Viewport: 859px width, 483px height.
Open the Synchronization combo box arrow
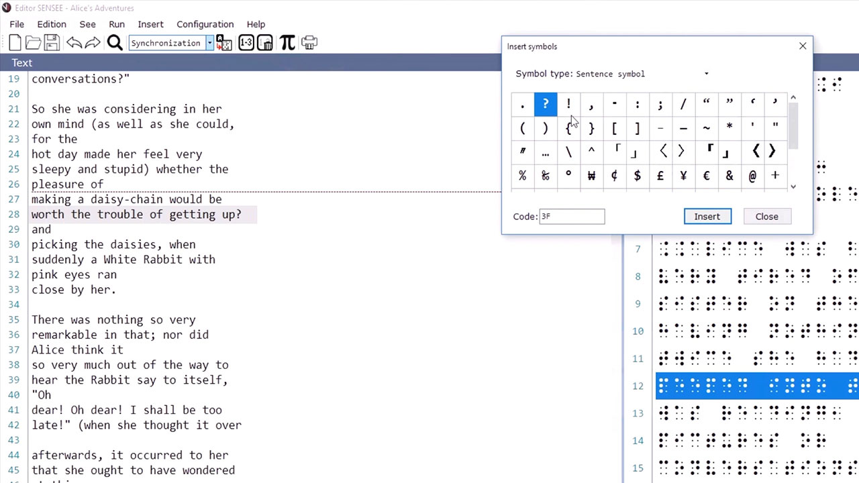coord(209,43)
